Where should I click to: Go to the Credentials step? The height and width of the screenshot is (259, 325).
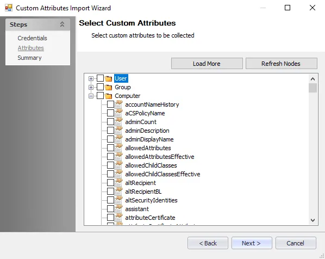coord(32,38)
